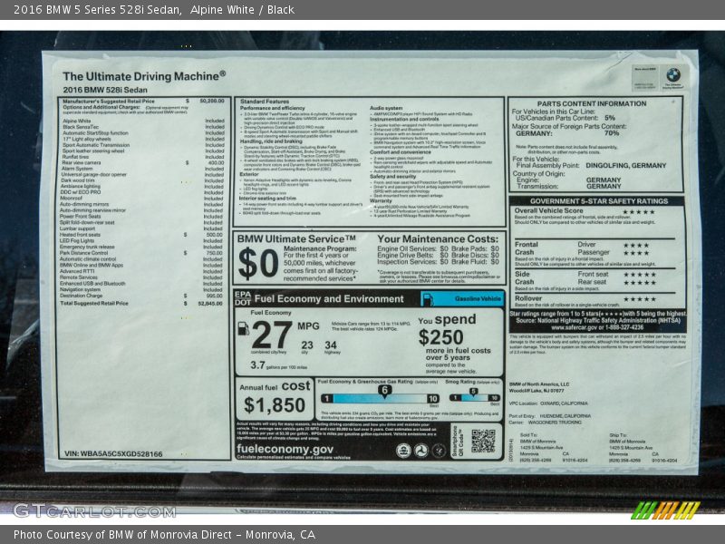Click the 'PARTS CONTENT INFORMATION' heading
This screenshot has height=544, width=725.
[x=592, y=103]
